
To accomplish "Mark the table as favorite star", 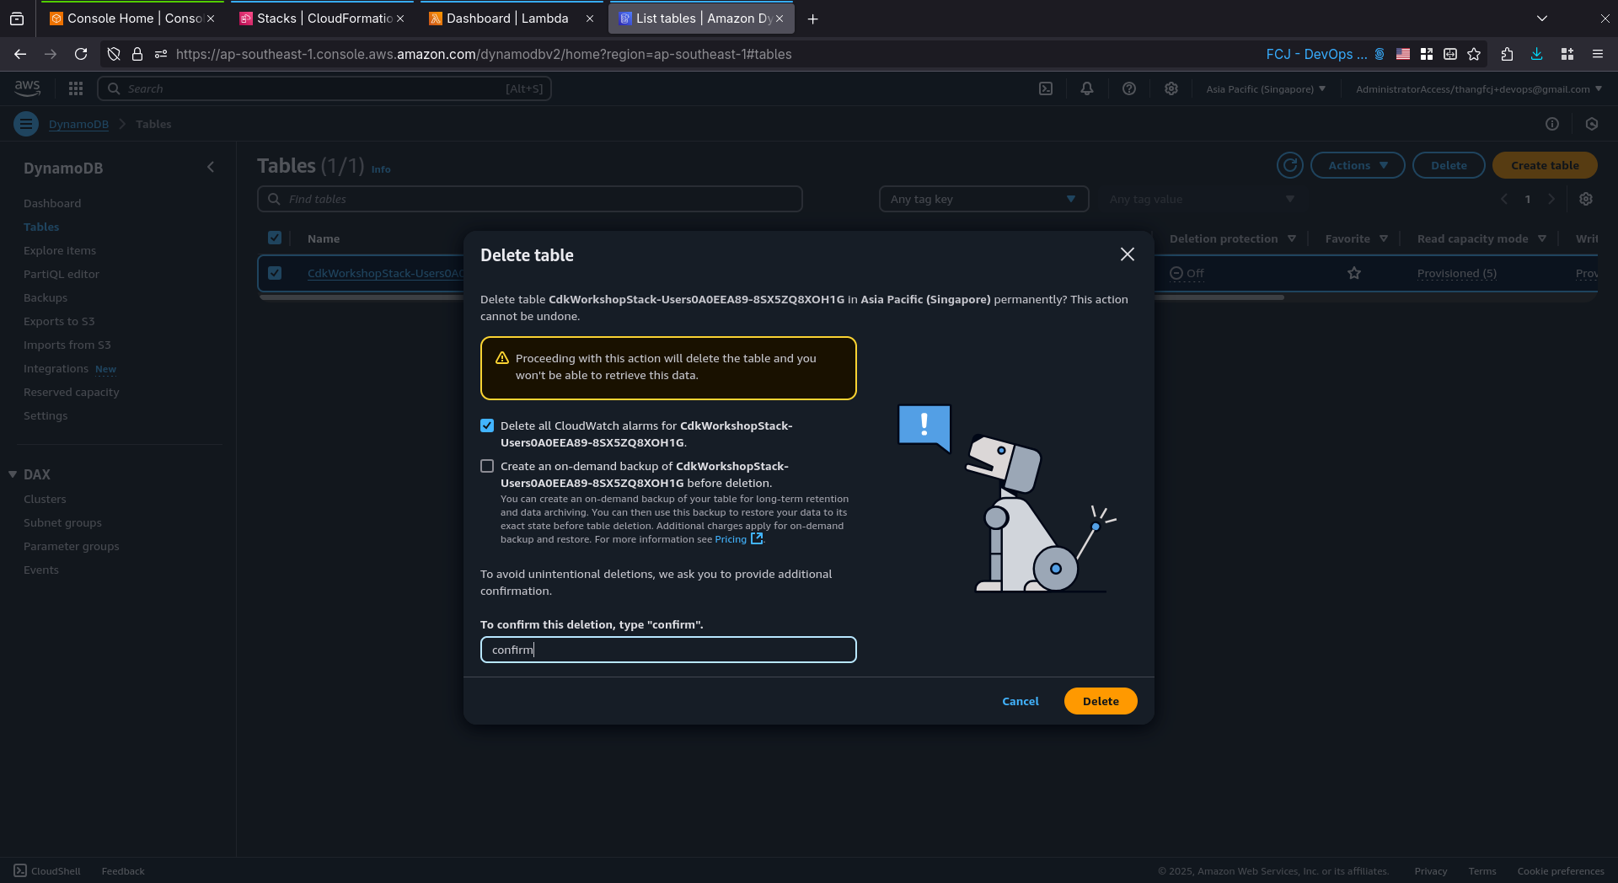I will [x=1354, y=273].
